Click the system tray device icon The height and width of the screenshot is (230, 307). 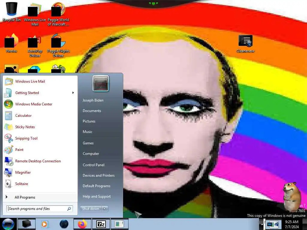273,224
